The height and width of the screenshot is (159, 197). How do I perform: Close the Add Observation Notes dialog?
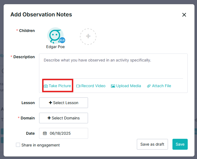point(184,15)
